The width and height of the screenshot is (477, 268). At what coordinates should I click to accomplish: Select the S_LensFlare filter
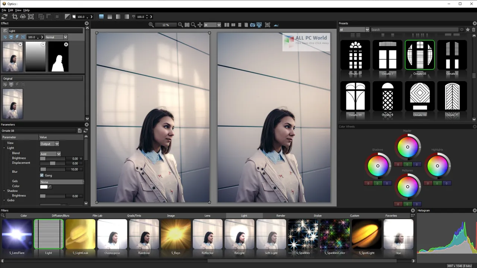click(17, 234)
